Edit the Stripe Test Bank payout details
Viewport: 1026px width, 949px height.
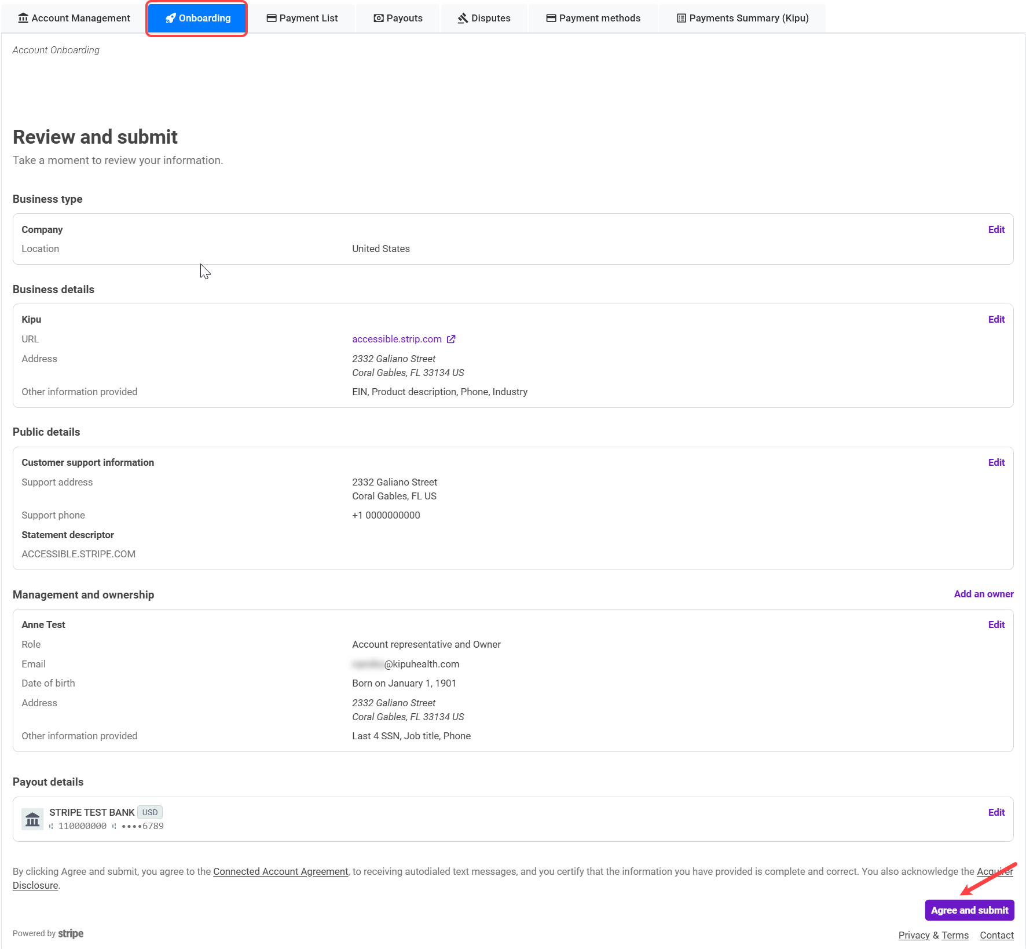click(x=996, y=812)
